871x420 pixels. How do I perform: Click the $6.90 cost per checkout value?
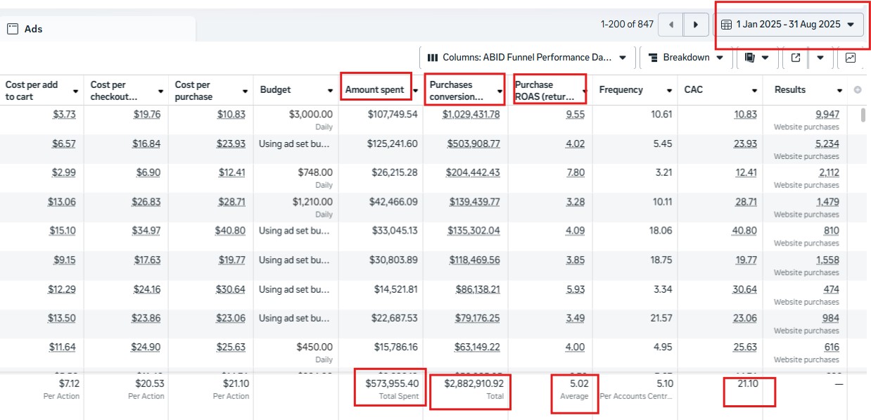point(147,172)
